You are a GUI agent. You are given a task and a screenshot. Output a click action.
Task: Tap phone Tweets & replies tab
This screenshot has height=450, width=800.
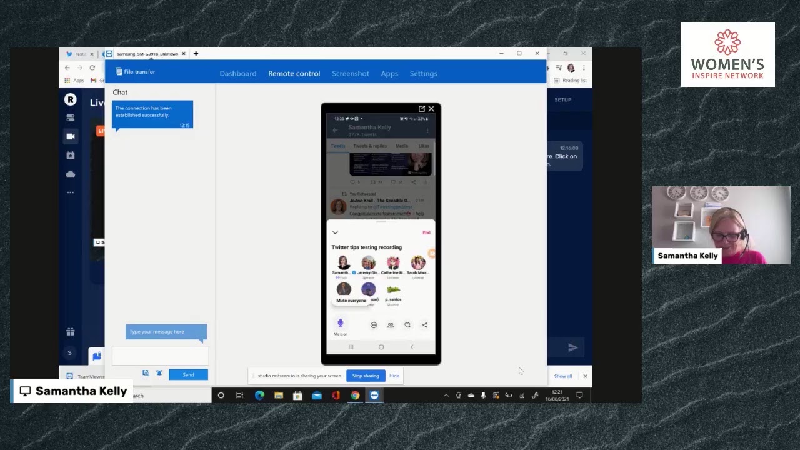pos(370,146)
